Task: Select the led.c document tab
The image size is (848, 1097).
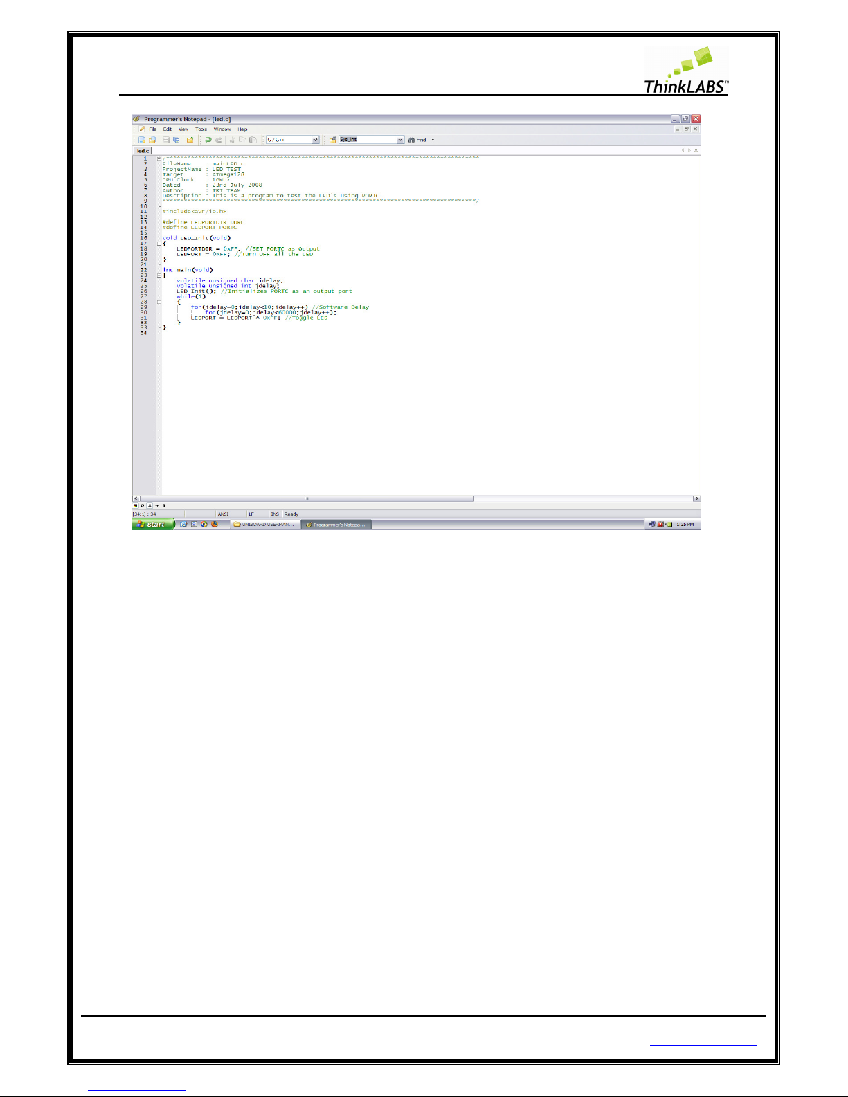Action: (x=143, y=150)
